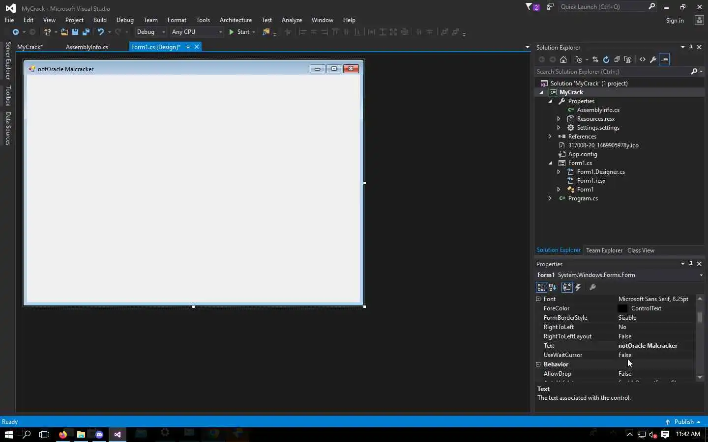Click the Open File folder icon

[x=64, y=32]
